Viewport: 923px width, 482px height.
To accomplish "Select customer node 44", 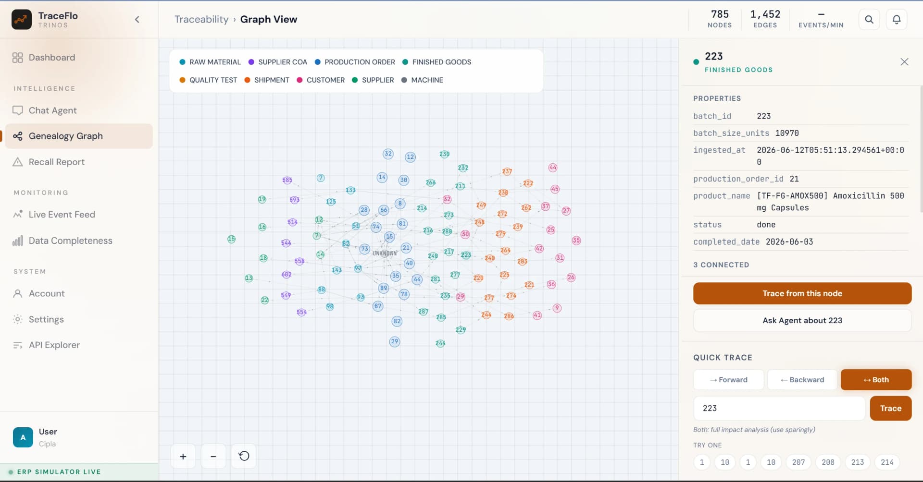I will 553,168.
